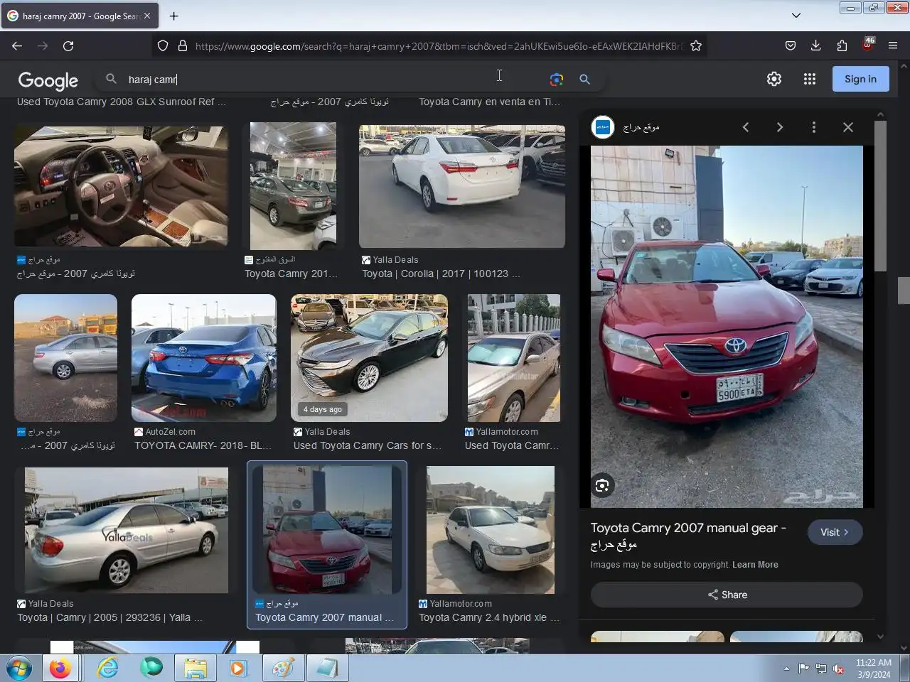Click the main page vertical scrollbar thumb

point(904,291)
